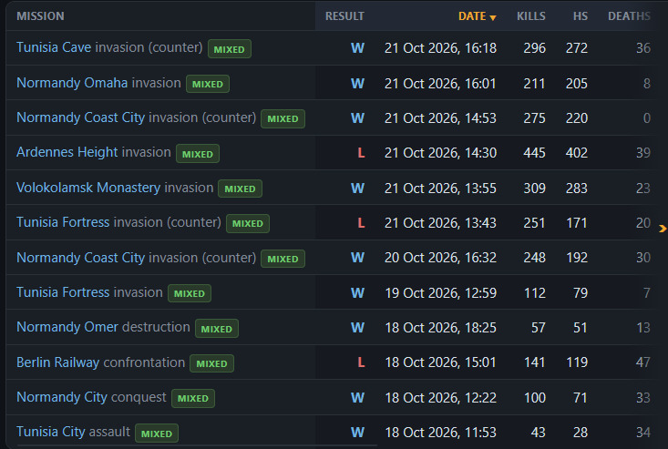Click the orange scroll-right arrow at table edge
The height and width of the screenshot is (449, 668).
[662, 229]
